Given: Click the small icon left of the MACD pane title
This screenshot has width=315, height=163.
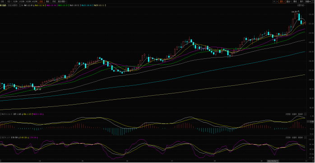Looking at the screenshot, I should [0, 114].
